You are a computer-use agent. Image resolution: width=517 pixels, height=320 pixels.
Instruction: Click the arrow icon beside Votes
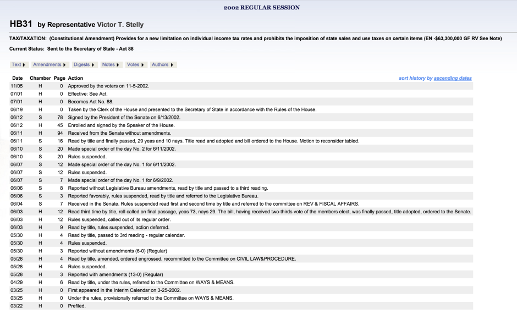click(x=142, y=64)
